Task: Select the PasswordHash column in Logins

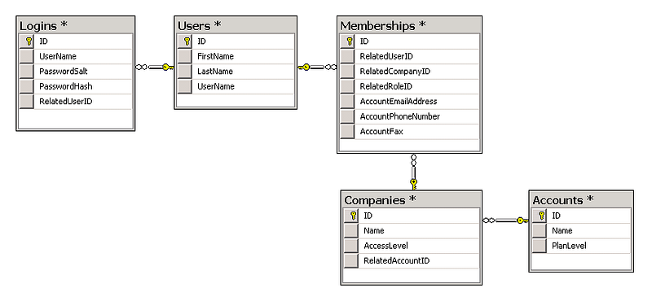Action: [x=75, y=86]
